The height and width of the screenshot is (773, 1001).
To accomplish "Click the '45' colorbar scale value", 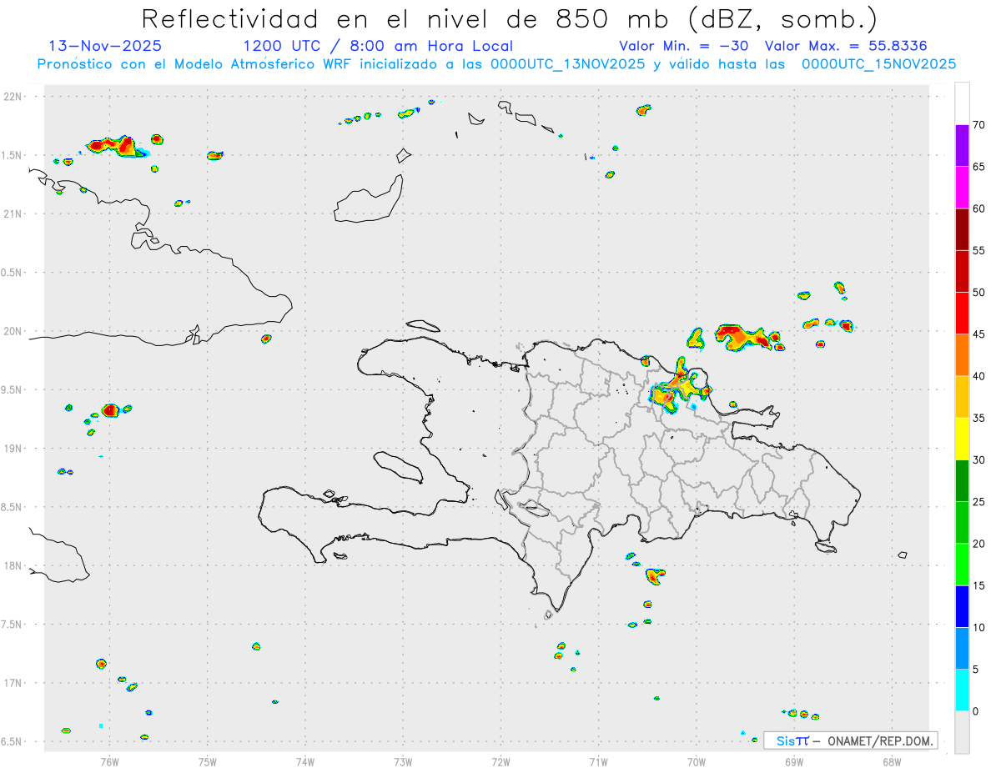I will pyautogui.click(x=978, y=334).
